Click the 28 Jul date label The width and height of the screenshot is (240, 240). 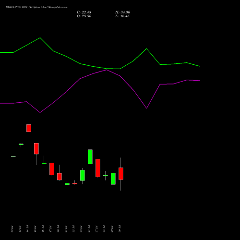[x=104, y=229]
